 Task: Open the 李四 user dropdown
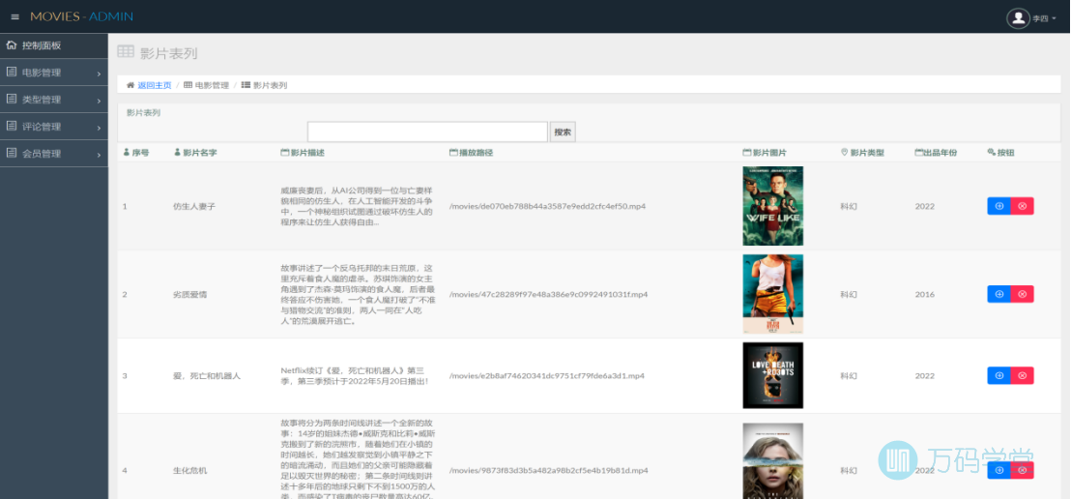[x=1044, y=18]
